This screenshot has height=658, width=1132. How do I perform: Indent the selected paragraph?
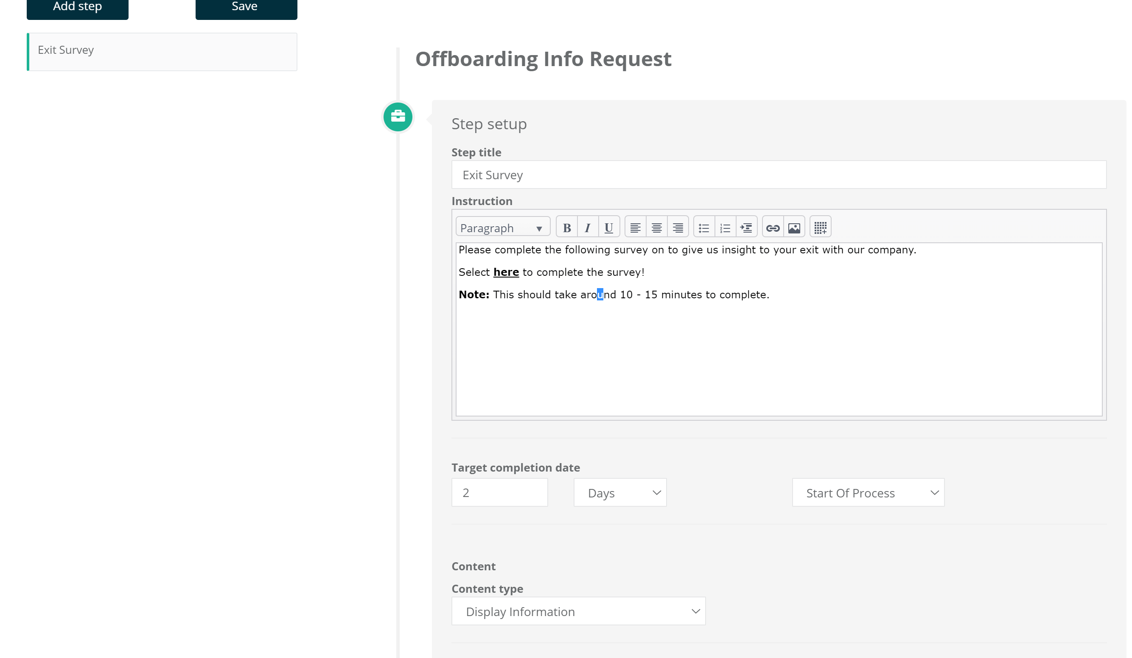[x=746, y=228]
